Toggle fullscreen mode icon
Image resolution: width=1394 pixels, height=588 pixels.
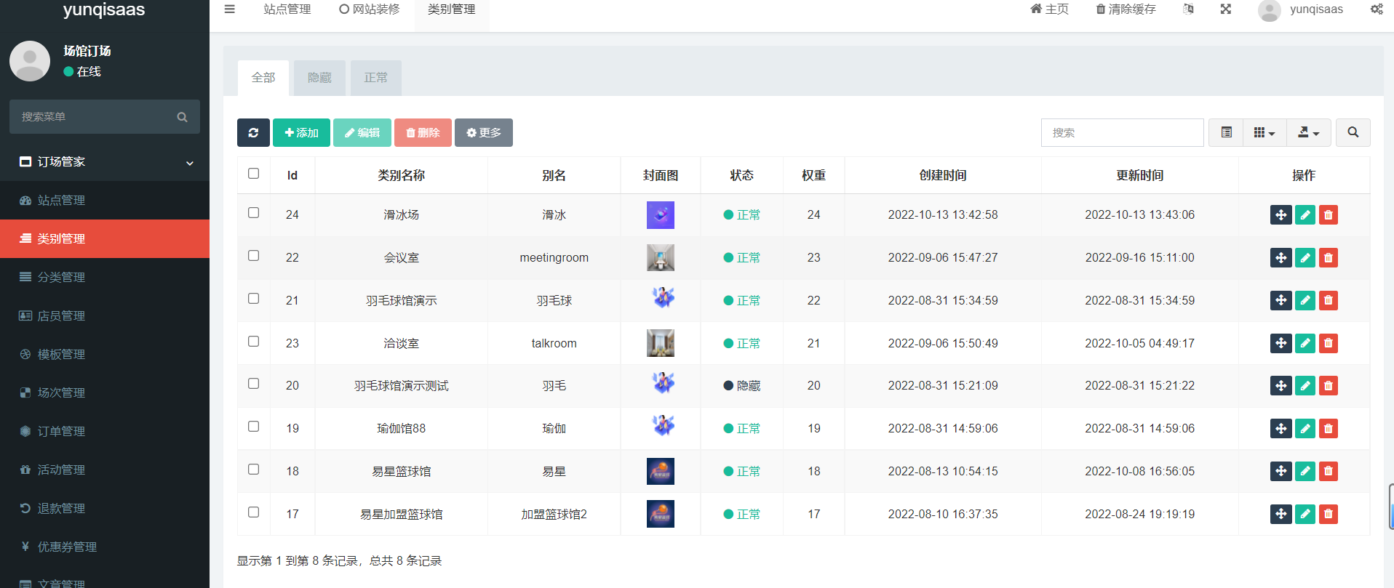pos(1226,9)
